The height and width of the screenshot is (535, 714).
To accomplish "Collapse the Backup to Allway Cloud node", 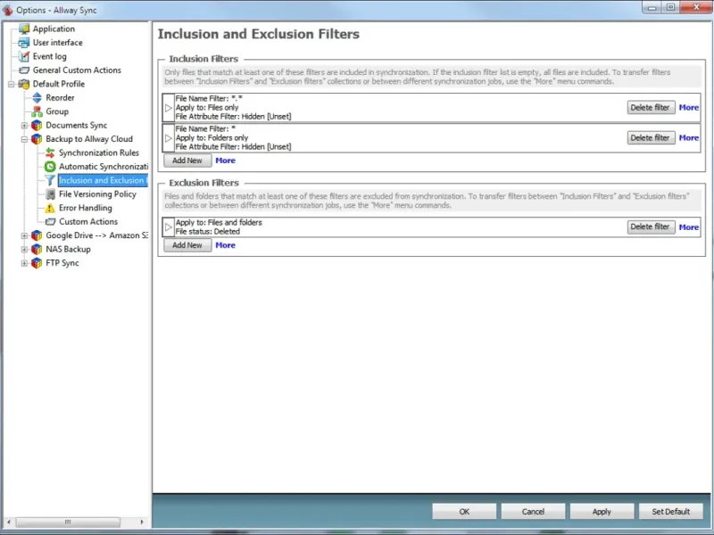I will [25, 139].
